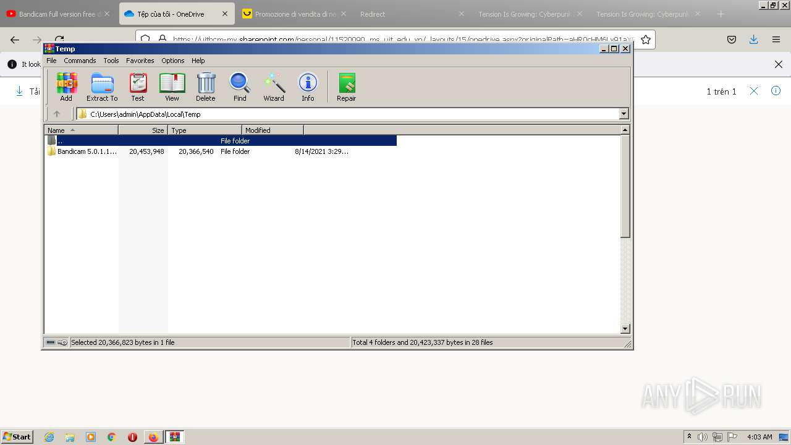Sort by Size column header

click(x=143, y=130)
